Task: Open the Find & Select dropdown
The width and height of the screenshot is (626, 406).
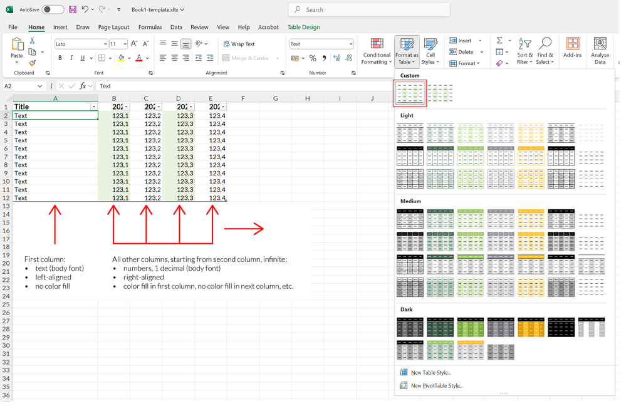Action: pyautogui.click(x=545, y=51)
